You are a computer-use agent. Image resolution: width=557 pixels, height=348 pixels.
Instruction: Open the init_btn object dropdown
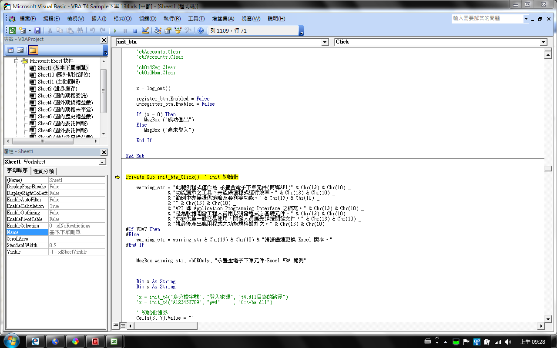[325, 42]
